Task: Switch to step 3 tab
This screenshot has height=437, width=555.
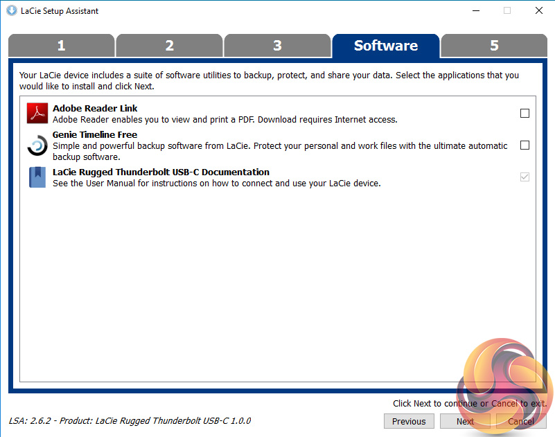Action: coord(277,45)
